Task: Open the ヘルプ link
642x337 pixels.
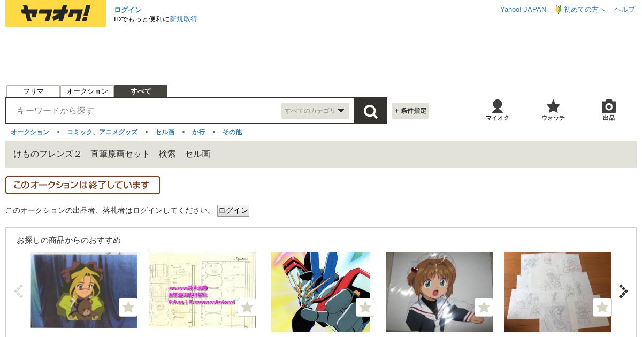Action: 624,10
